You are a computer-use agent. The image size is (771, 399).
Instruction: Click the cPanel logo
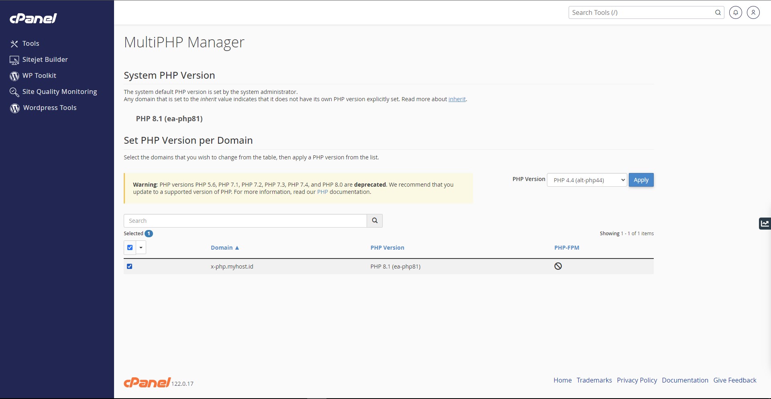point(33,18)
